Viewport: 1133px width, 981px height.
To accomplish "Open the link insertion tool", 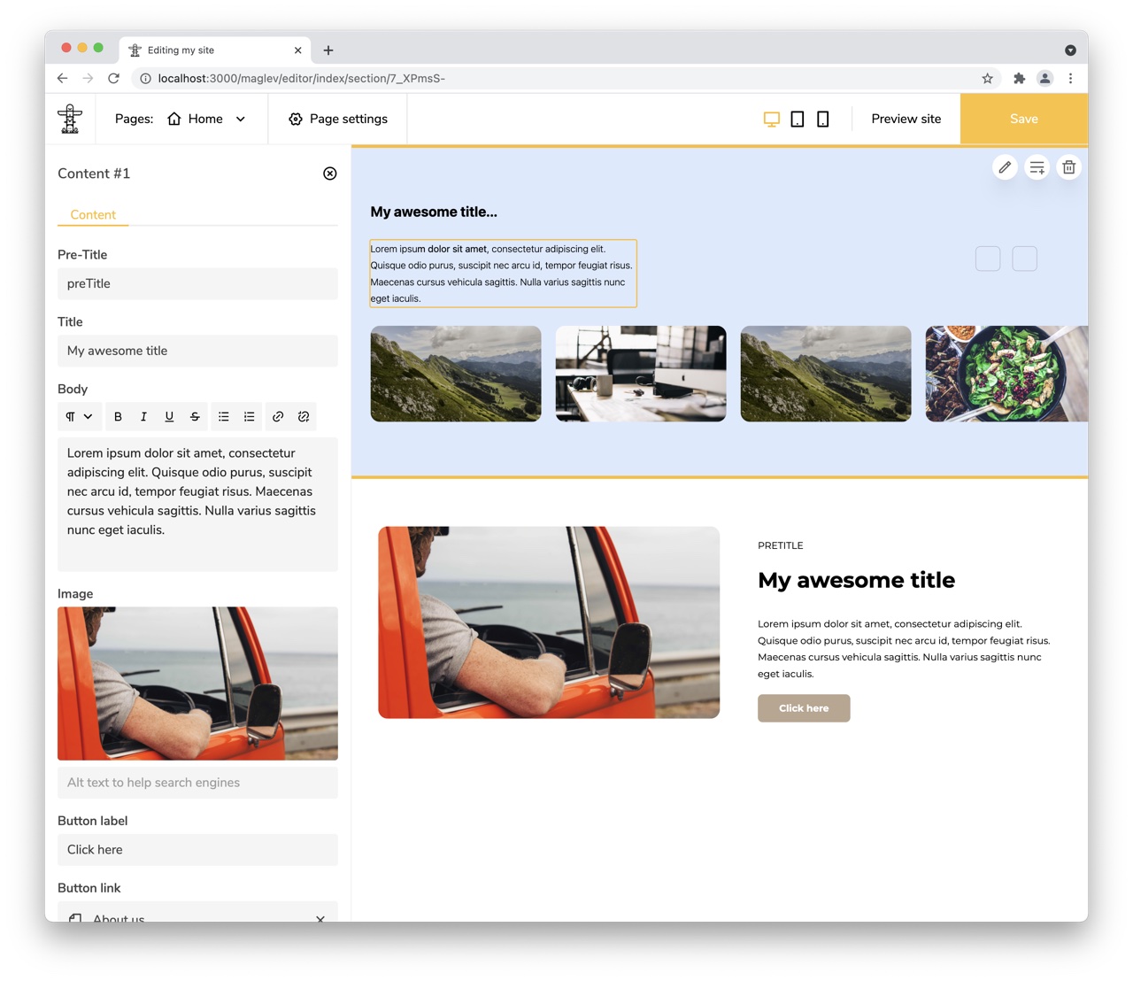I will (x=278, y=416).
